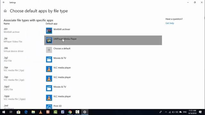Click the back arrow in Settings
205x115 pixels.
coord(4,2)
